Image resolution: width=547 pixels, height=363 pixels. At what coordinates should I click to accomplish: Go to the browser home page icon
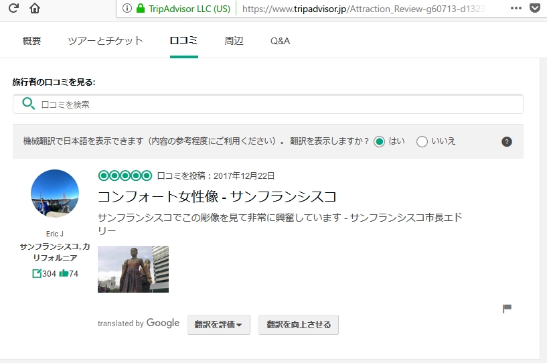pos(34,9)
